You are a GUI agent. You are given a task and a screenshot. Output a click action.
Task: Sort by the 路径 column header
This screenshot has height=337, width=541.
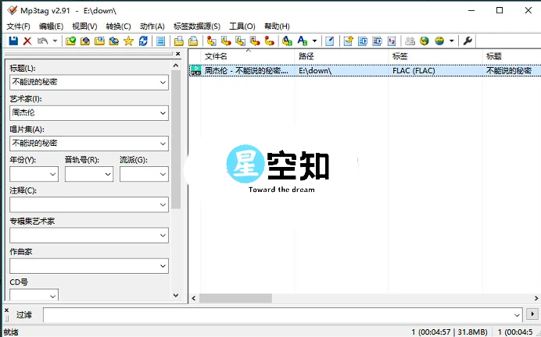(x=342, y=56)
